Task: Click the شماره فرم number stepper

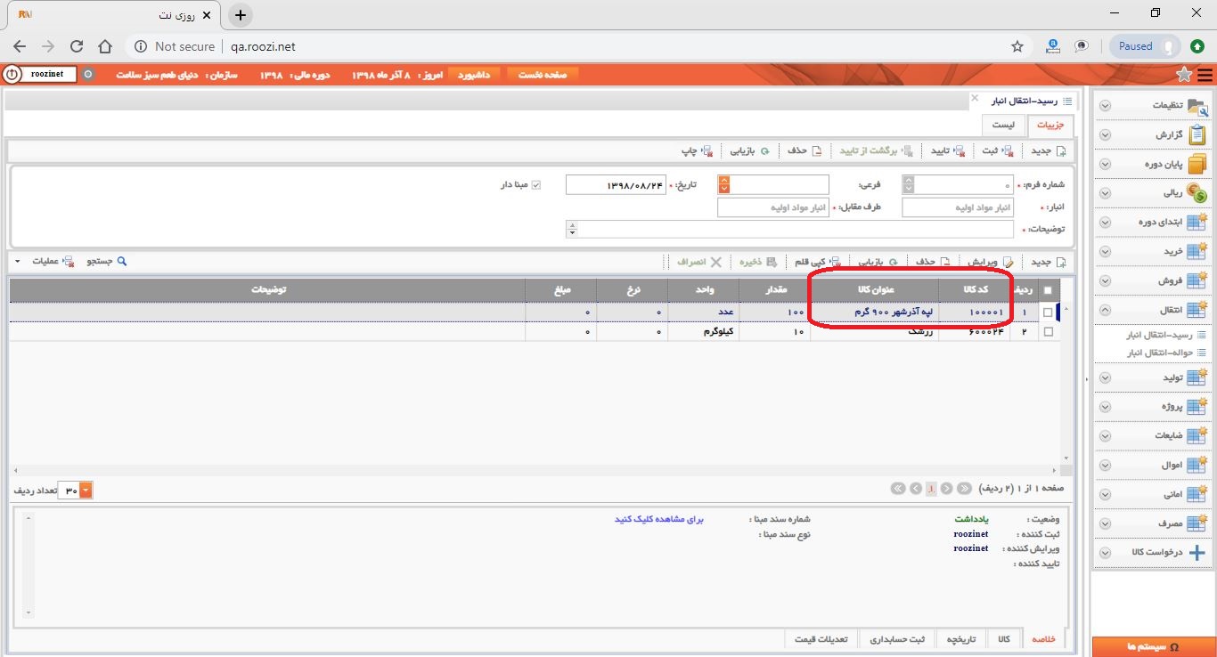Action: point(908,185)
